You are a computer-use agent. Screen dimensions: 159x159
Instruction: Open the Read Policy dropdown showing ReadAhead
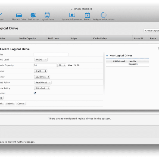point(43,83)
